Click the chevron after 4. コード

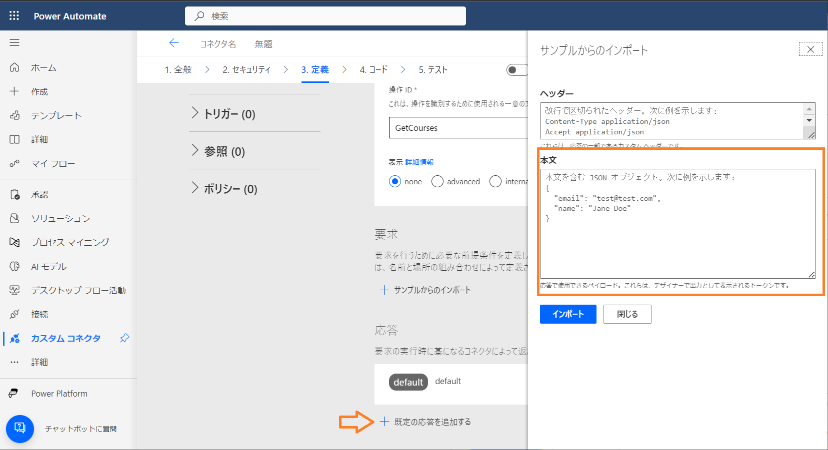coord(403,69)
